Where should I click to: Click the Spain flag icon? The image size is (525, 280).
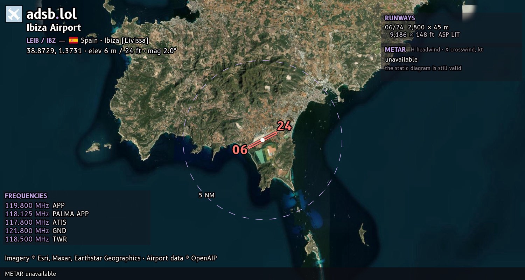(x=73, y=40)
